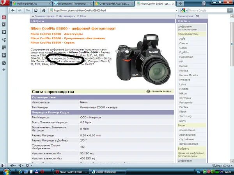Open the address bar history dropdown arrow
Image resolution: width=234 pixels, height=175 pixels.
tap(177, 10)
